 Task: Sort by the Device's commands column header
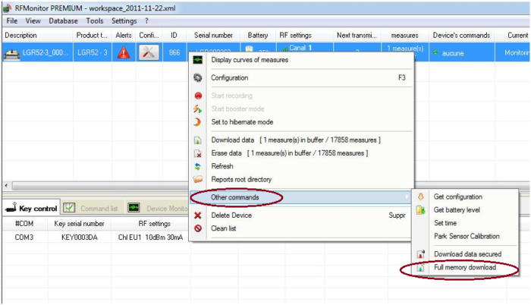(461, 35)
